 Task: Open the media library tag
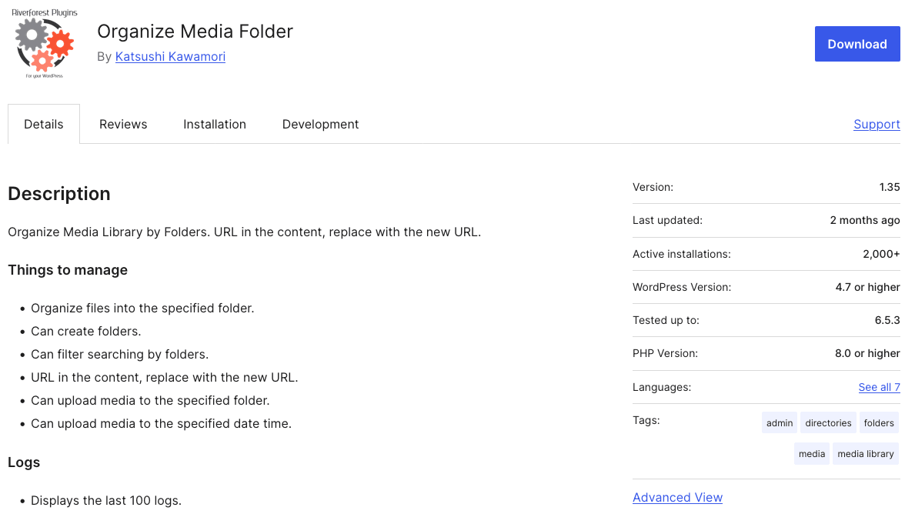(866, 454)
